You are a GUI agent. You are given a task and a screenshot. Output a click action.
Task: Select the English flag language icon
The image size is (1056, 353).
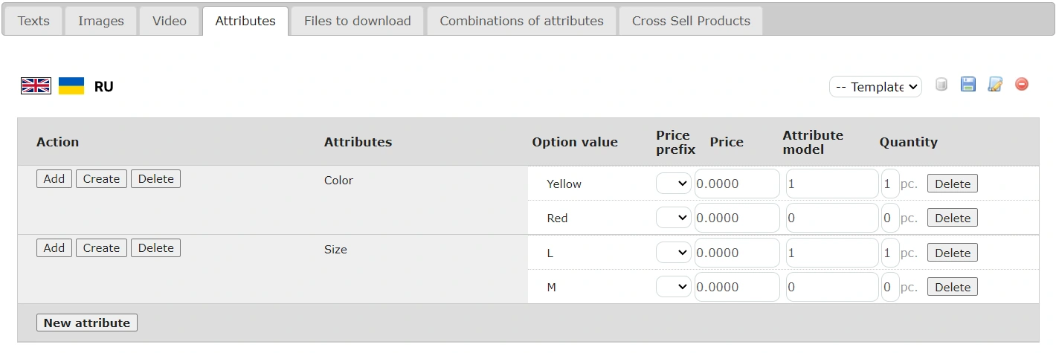click(36, 86)
